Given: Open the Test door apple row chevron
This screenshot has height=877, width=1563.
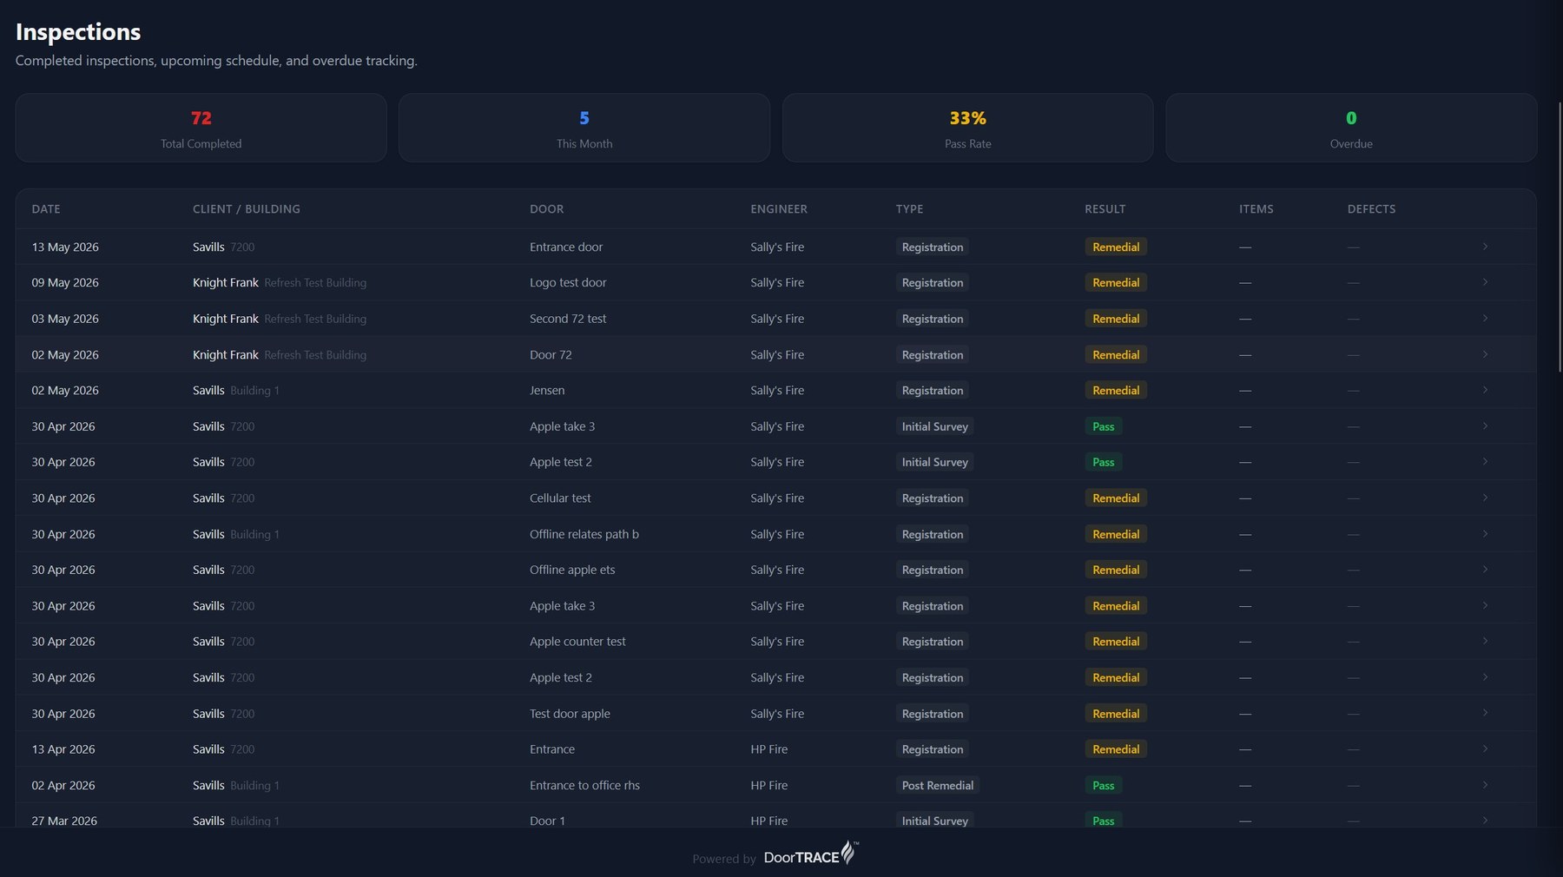Looking at the screenshot, I should (x=1485, y=713).
